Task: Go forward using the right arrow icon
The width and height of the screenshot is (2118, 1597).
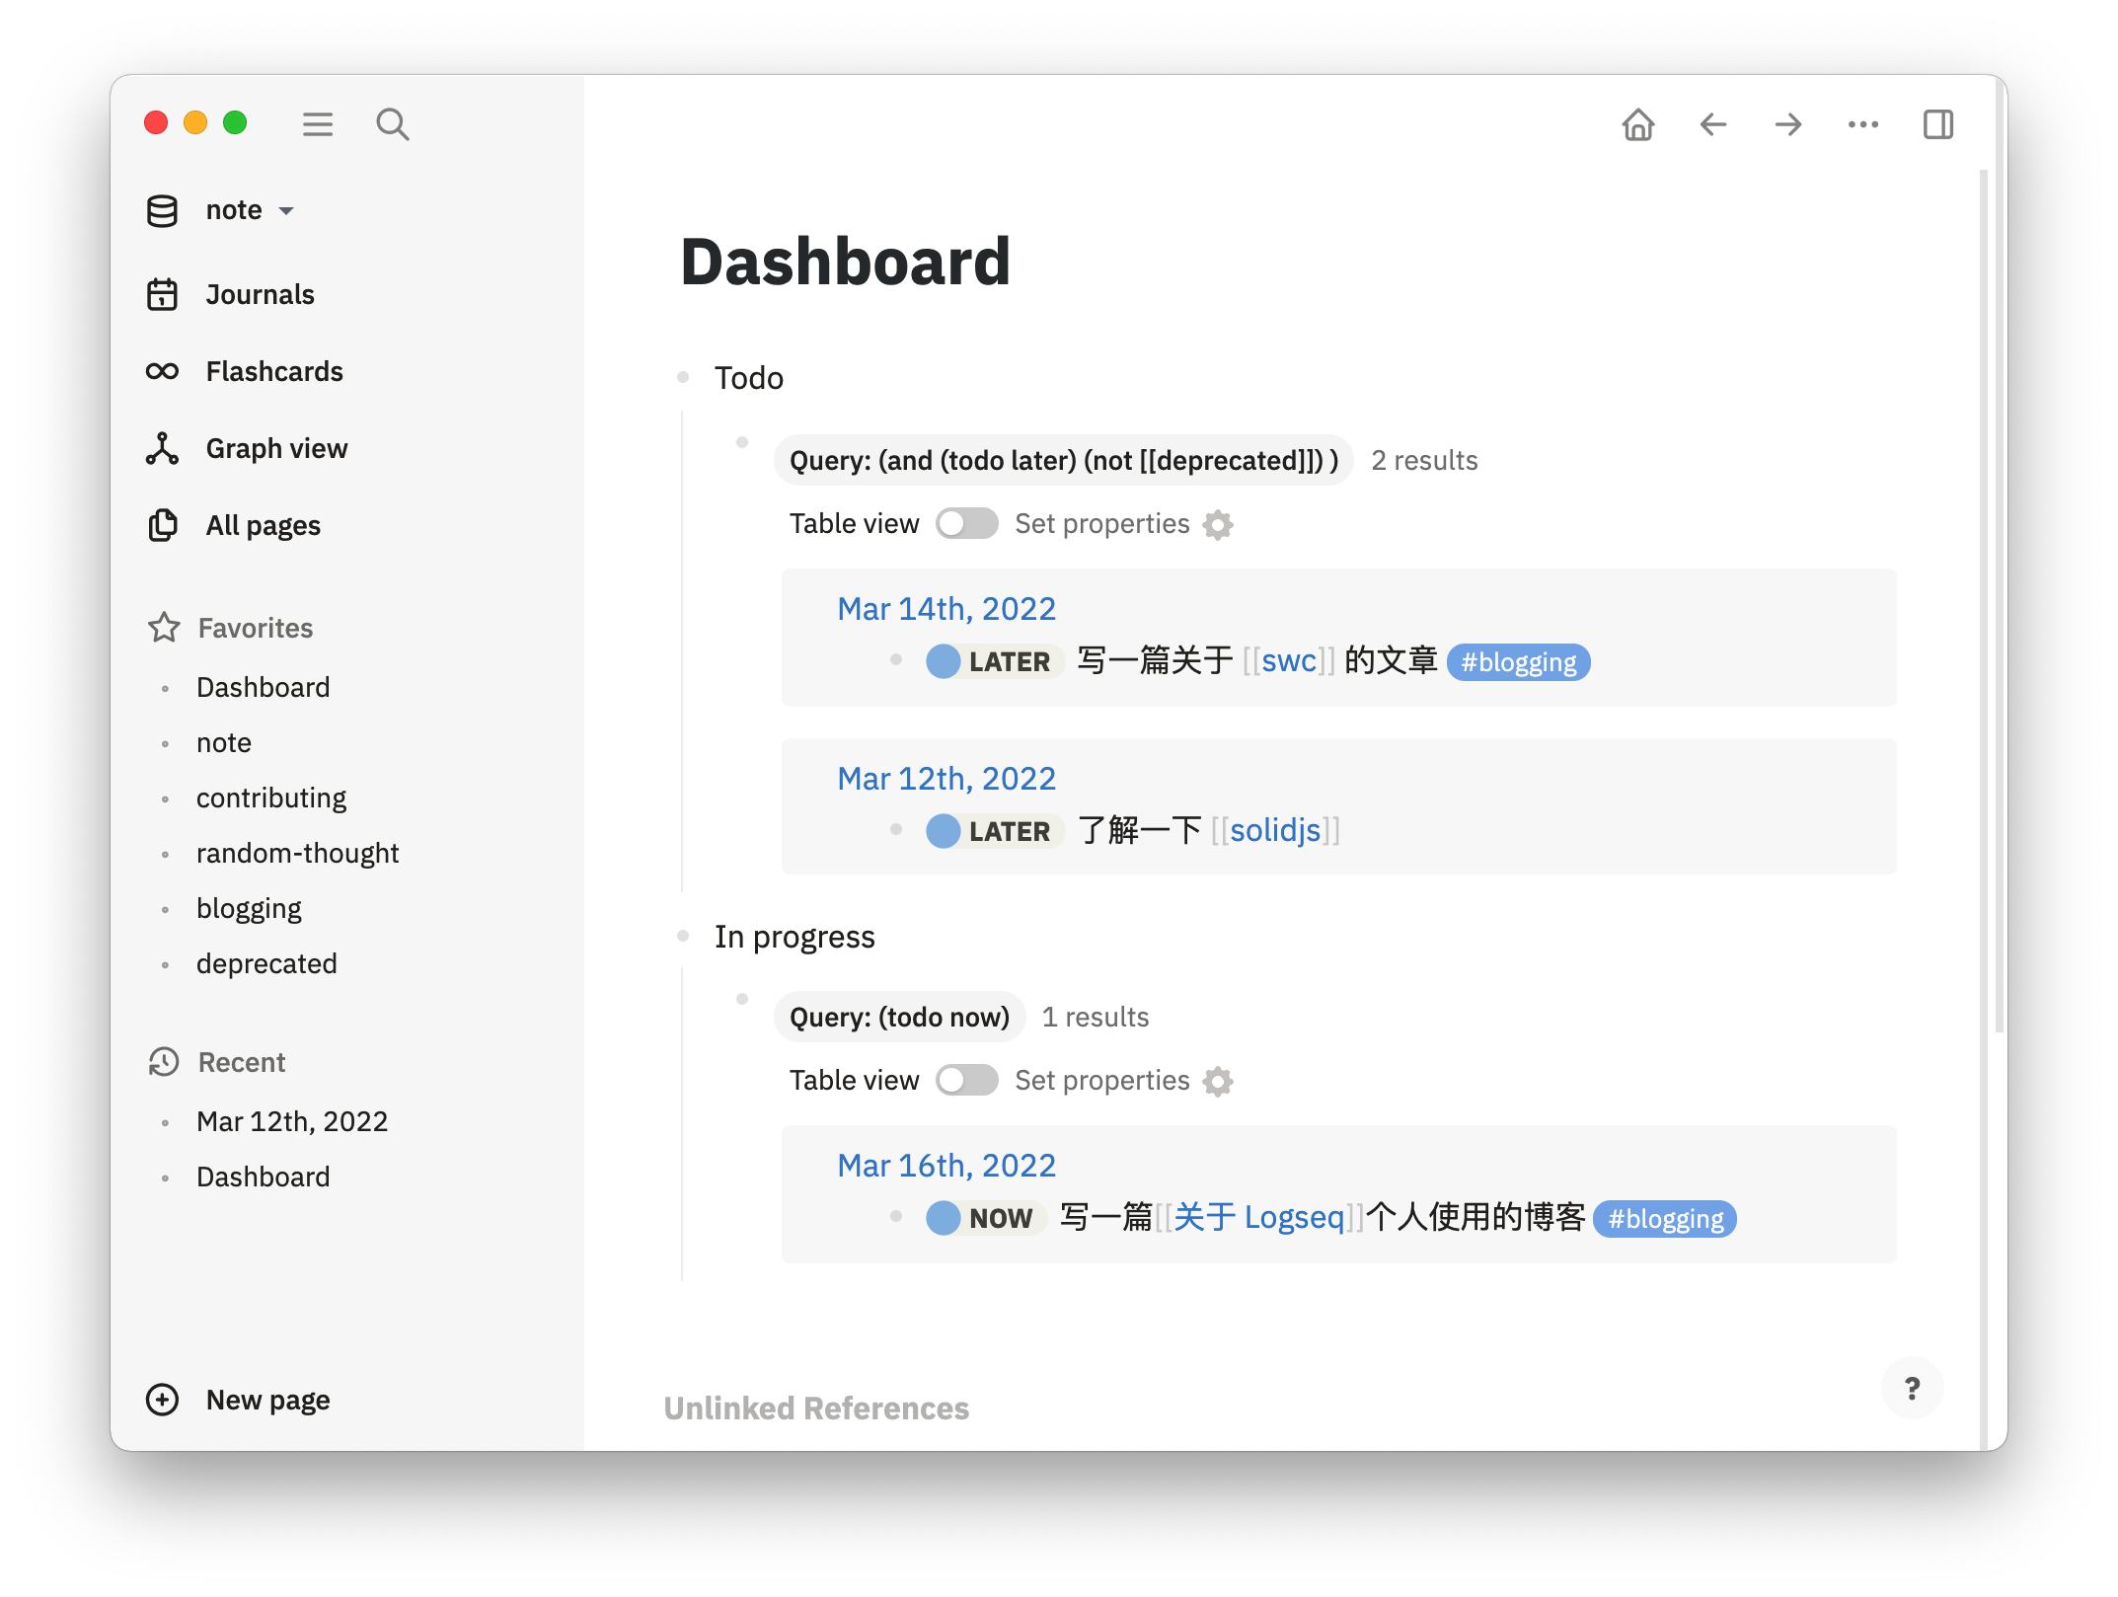Action: 1787,124
